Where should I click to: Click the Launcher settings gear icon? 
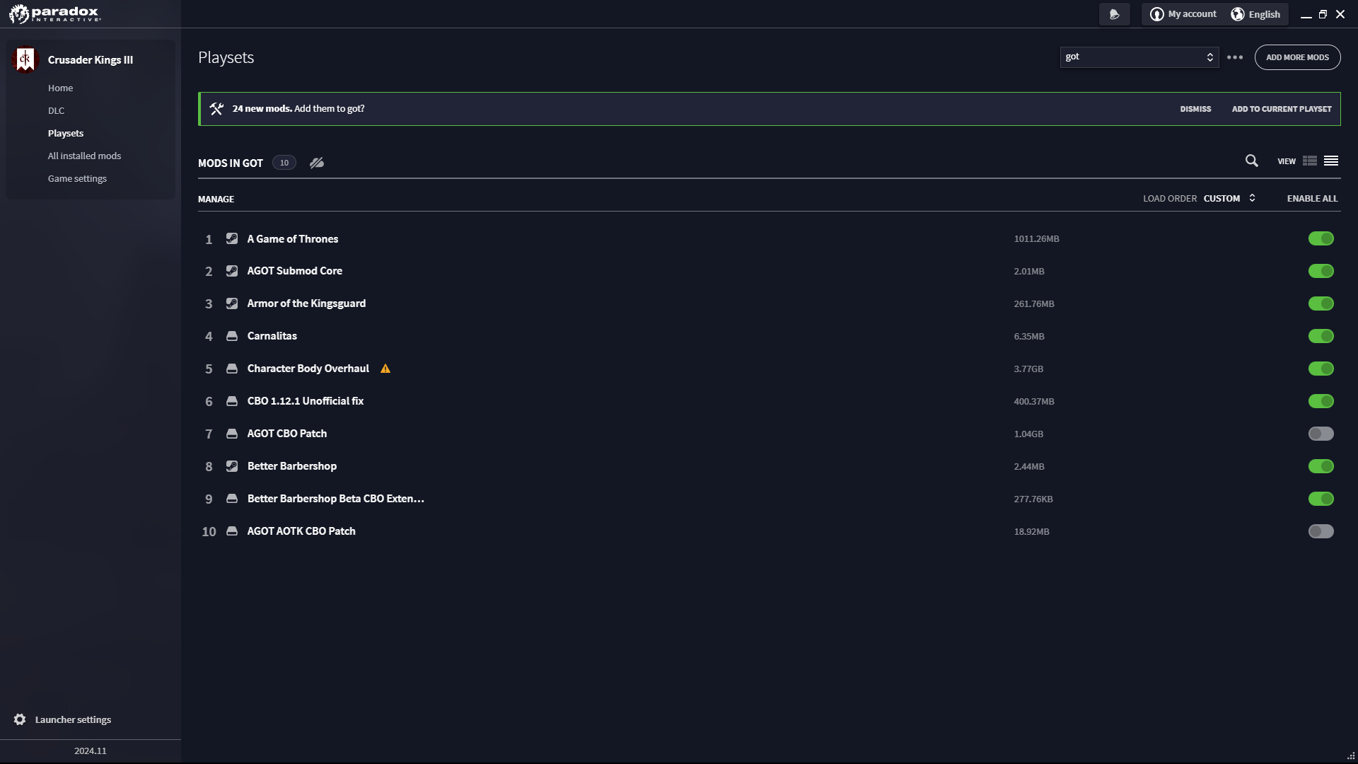coord(20,719)
